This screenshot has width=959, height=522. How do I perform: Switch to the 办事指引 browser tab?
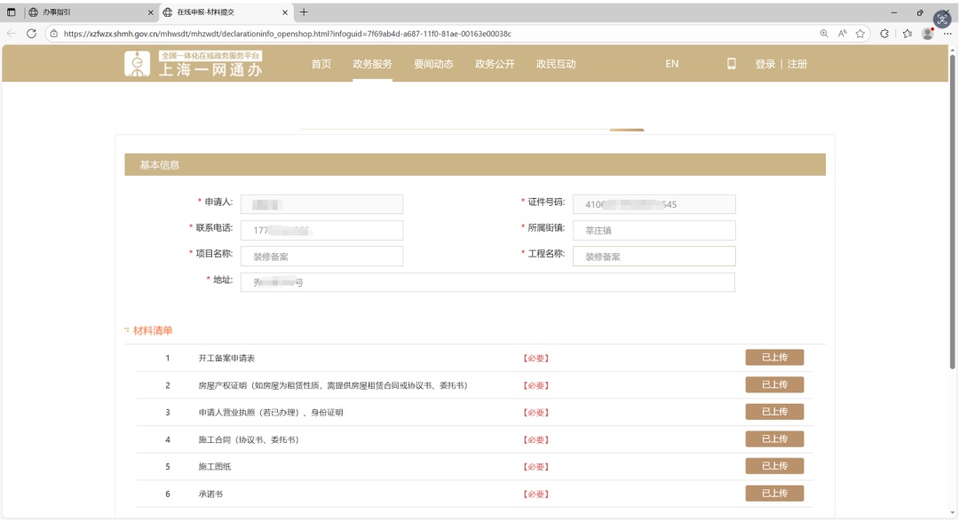click(80, 12)
